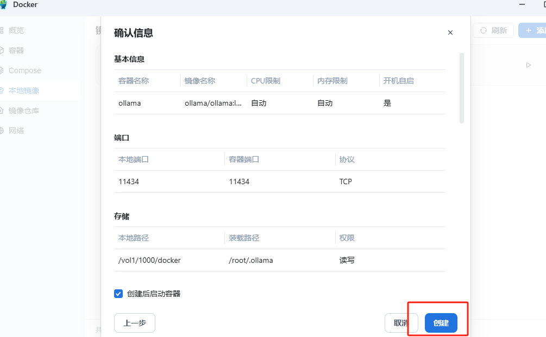The image size is (546, 337).
Task: Open the 镜像仓库 sidebar item
Action: 24,111
